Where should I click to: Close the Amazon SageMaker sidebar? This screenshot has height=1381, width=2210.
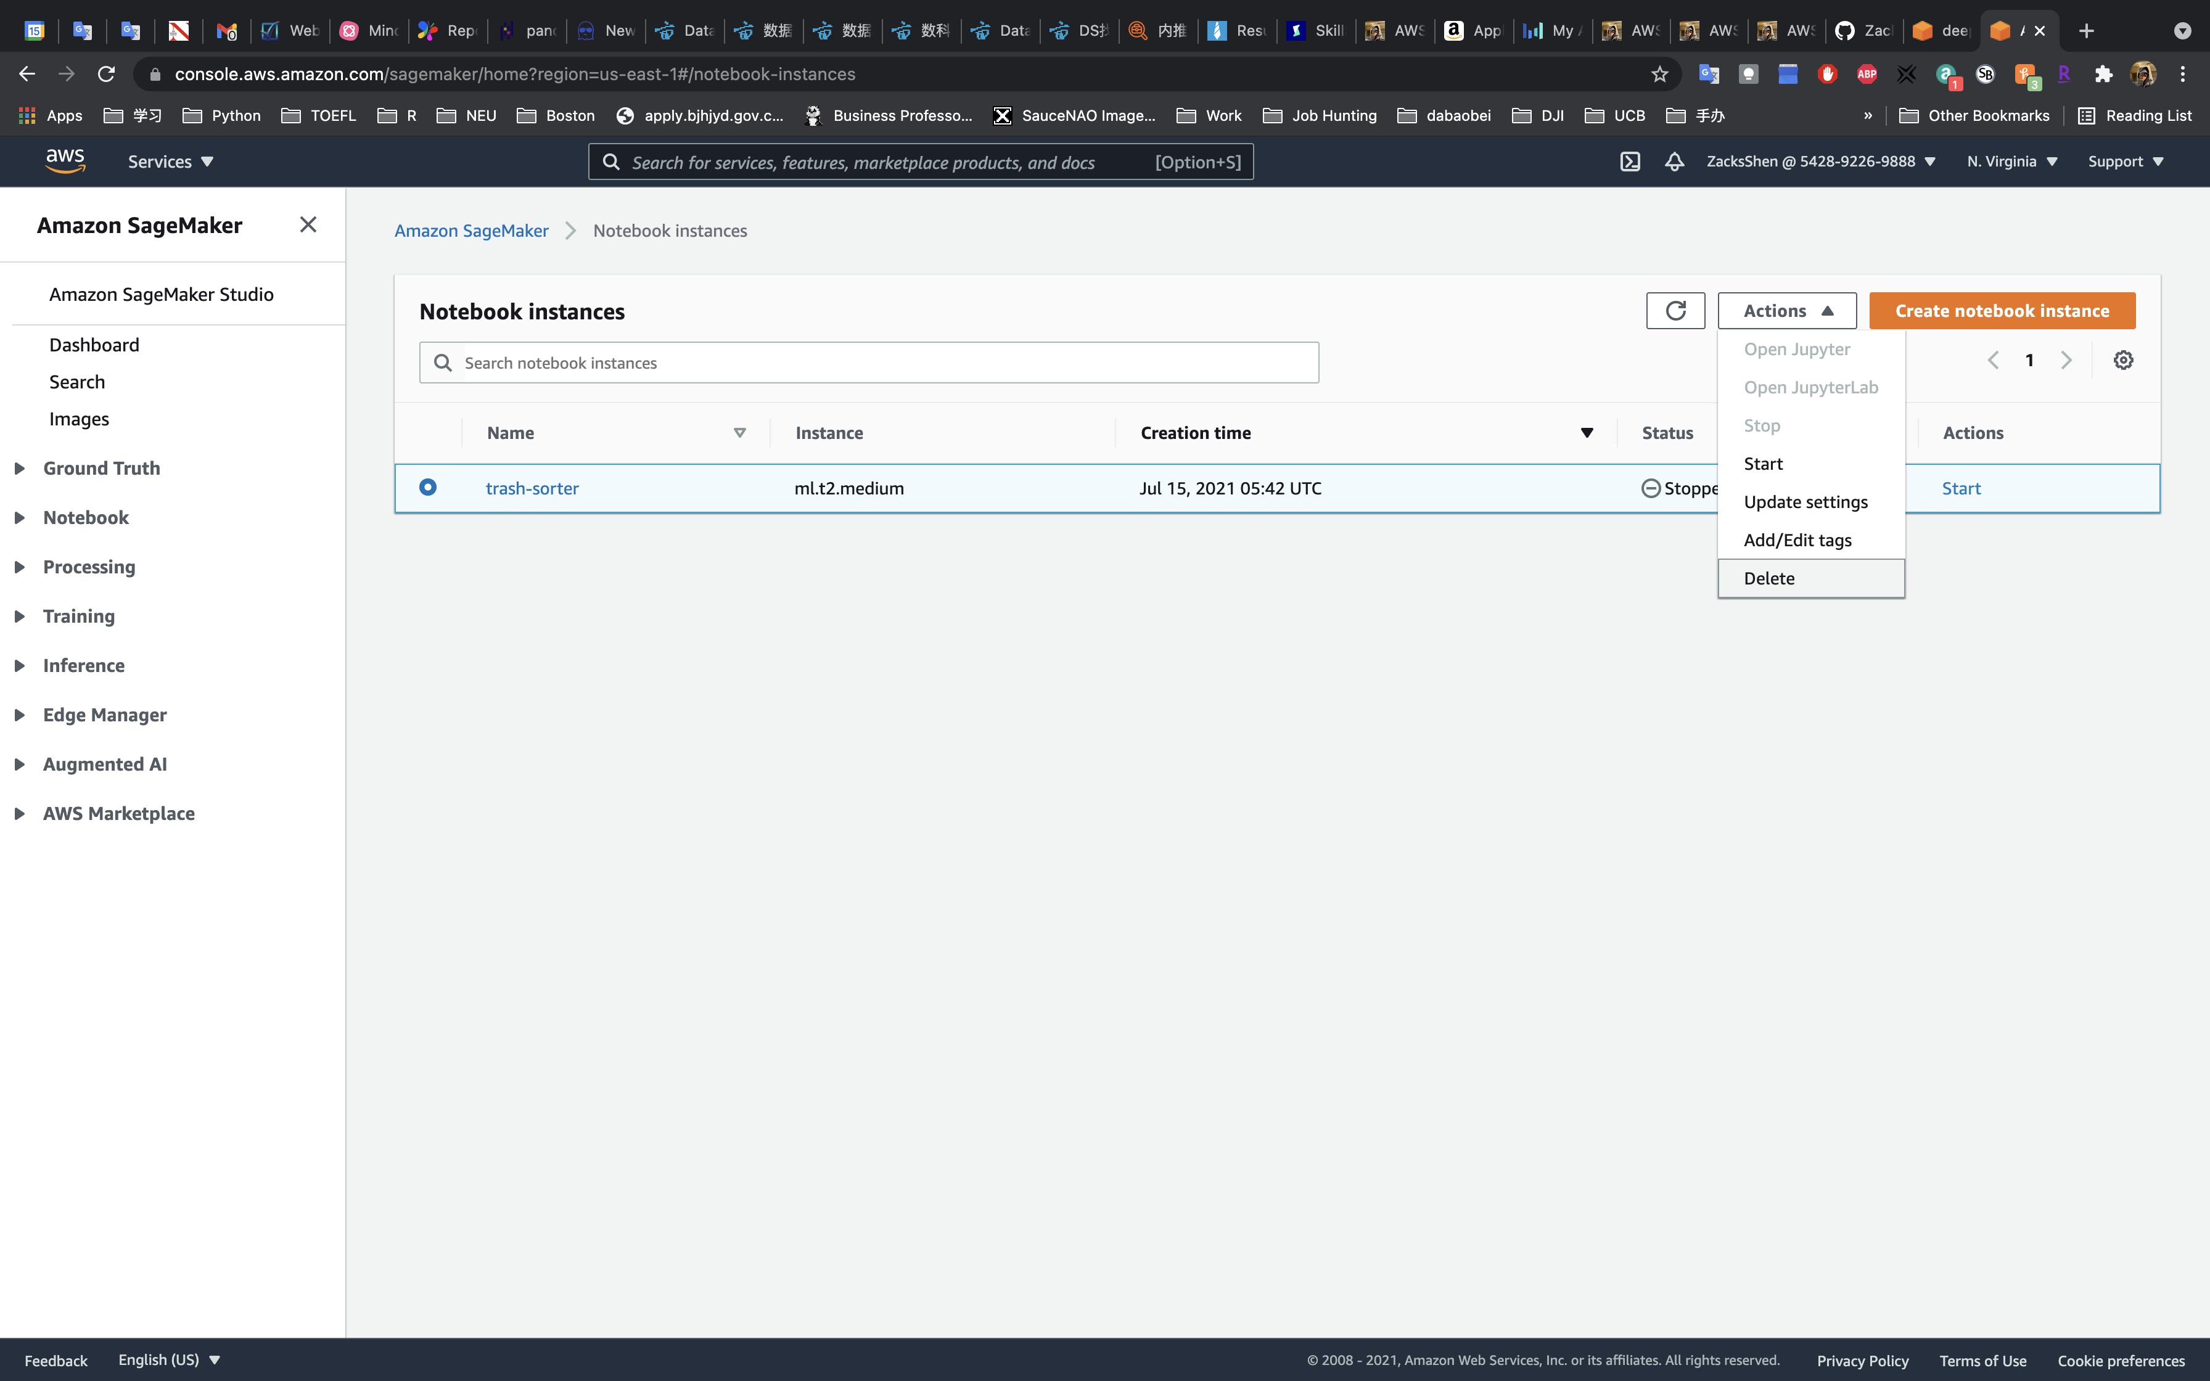tap(308, 224)
